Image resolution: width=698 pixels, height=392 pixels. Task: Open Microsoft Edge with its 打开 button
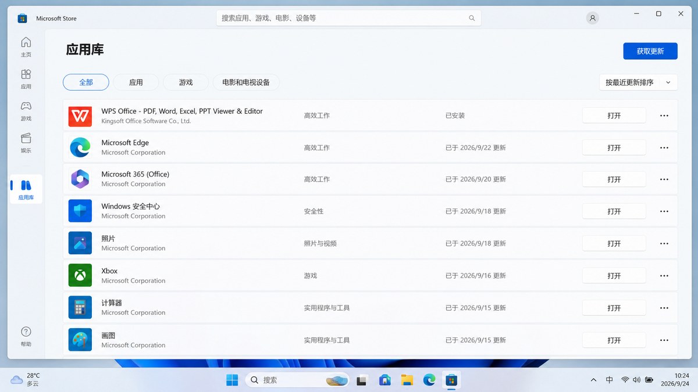coord(614,148)
